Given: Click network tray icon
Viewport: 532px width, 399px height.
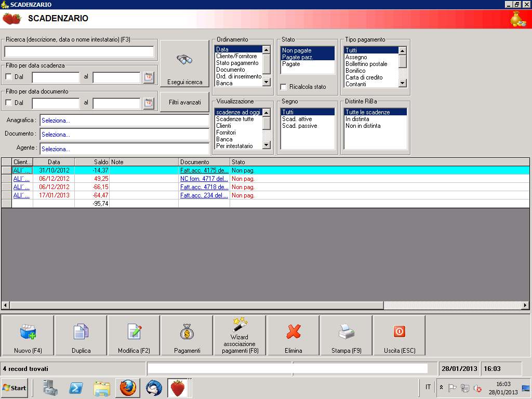Looking at the screenshot, I should 465,388.
